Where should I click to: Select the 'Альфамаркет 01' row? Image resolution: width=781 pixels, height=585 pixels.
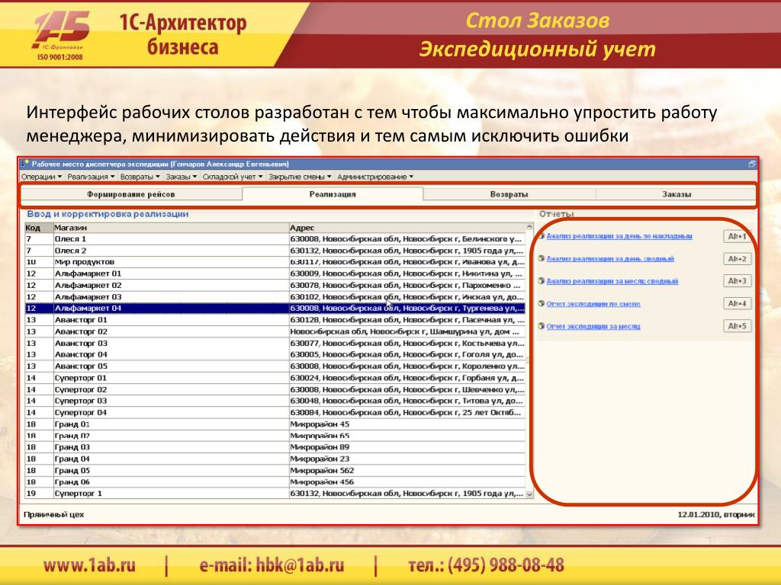(x=275, y=273)
